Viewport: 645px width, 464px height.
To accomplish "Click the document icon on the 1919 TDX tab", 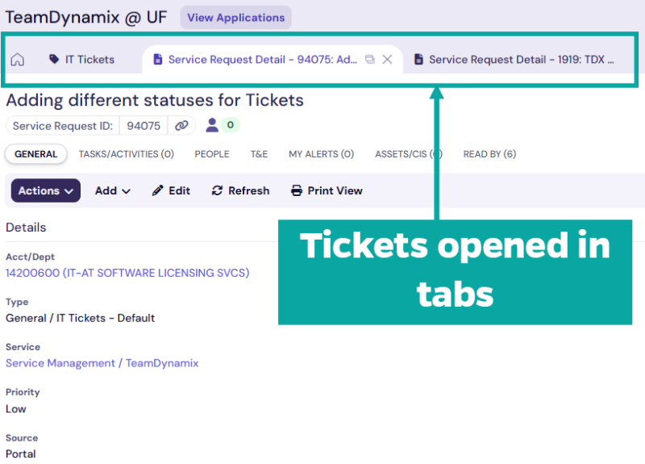I will coord(418,59).
